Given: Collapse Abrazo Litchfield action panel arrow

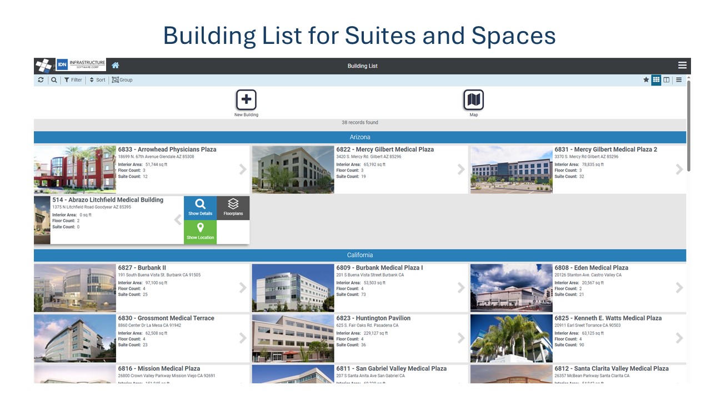Looking at the screenshot, I should click(x=178, y=220).
